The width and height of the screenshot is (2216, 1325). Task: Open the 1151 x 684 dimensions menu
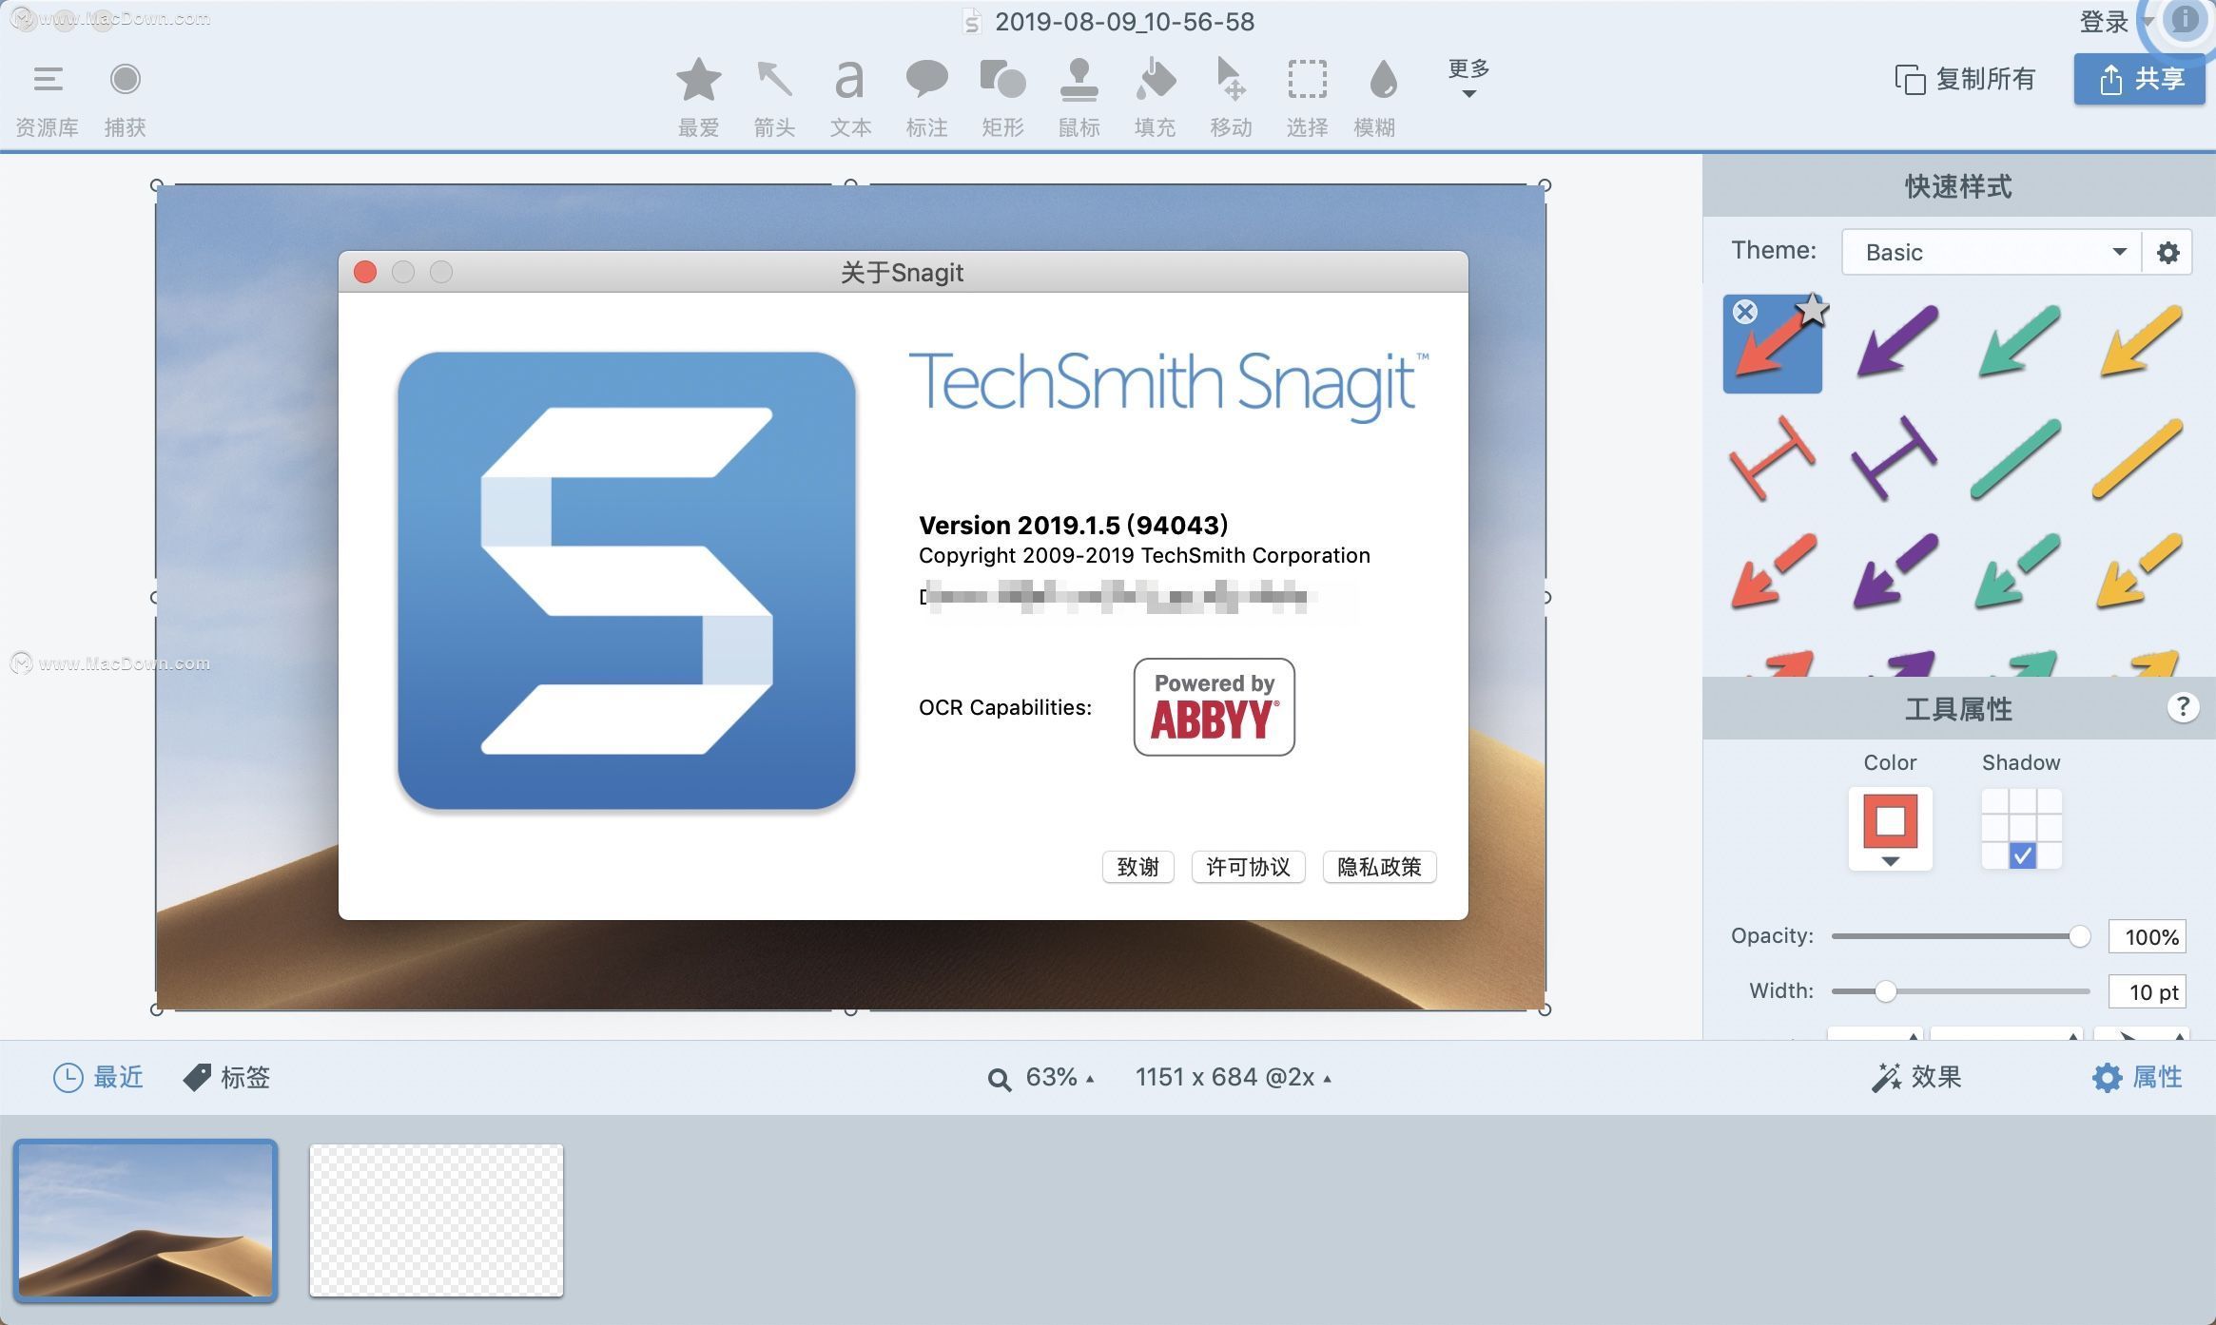1233,1077
